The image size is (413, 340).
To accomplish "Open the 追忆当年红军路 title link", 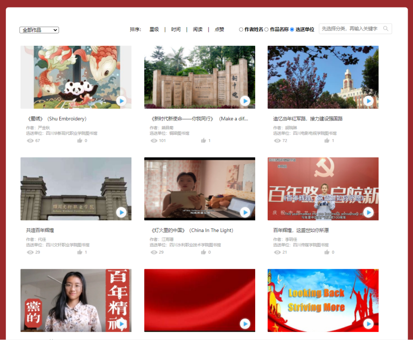I will tap(308, 119).
